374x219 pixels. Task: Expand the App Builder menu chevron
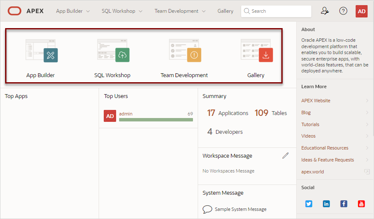click(88, 11)
